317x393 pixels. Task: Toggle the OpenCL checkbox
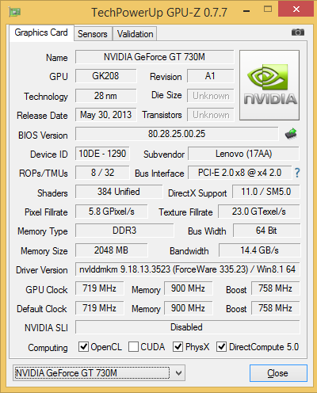pyautogui.click(x=83, y=346)
